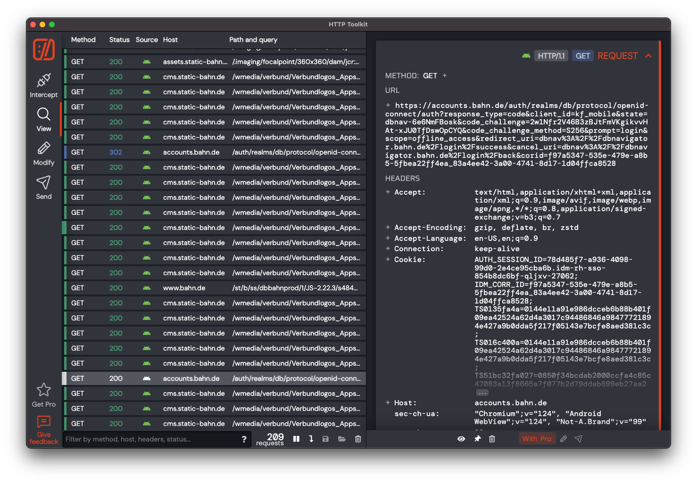Click the accounts.bahn.de Host header value
This screenshot has width=697, height=483.
tap(511, 403)
